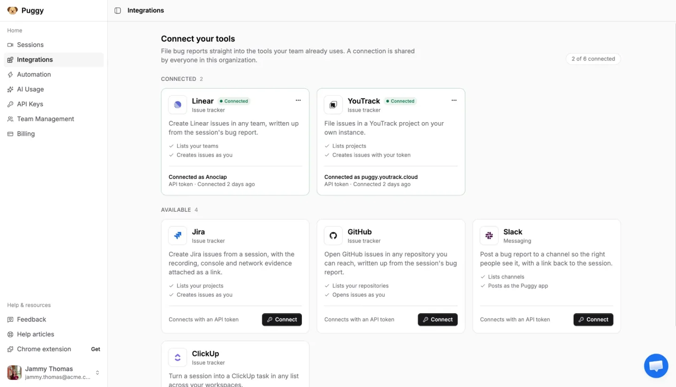The height and width of the screenshot is (387, 676).
Task: Go to Billing settings
Action: click(x=54, y=134)
